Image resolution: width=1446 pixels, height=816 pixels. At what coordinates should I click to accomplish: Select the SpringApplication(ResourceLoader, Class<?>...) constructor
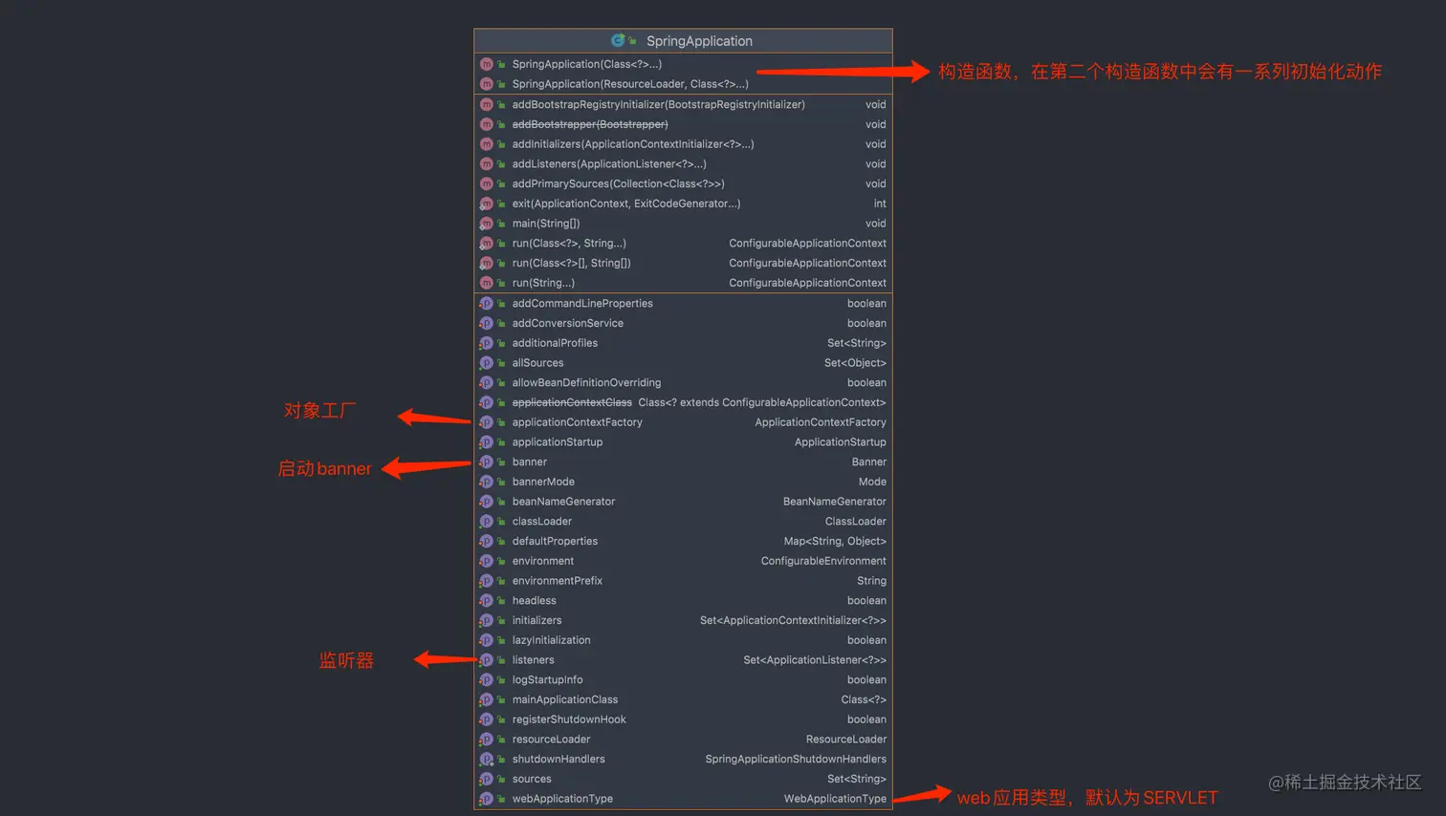click(683, 84)
